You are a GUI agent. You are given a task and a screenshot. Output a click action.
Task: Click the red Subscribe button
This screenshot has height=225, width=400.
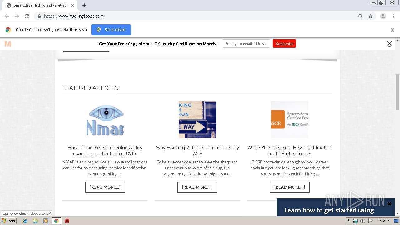point(284,44)
